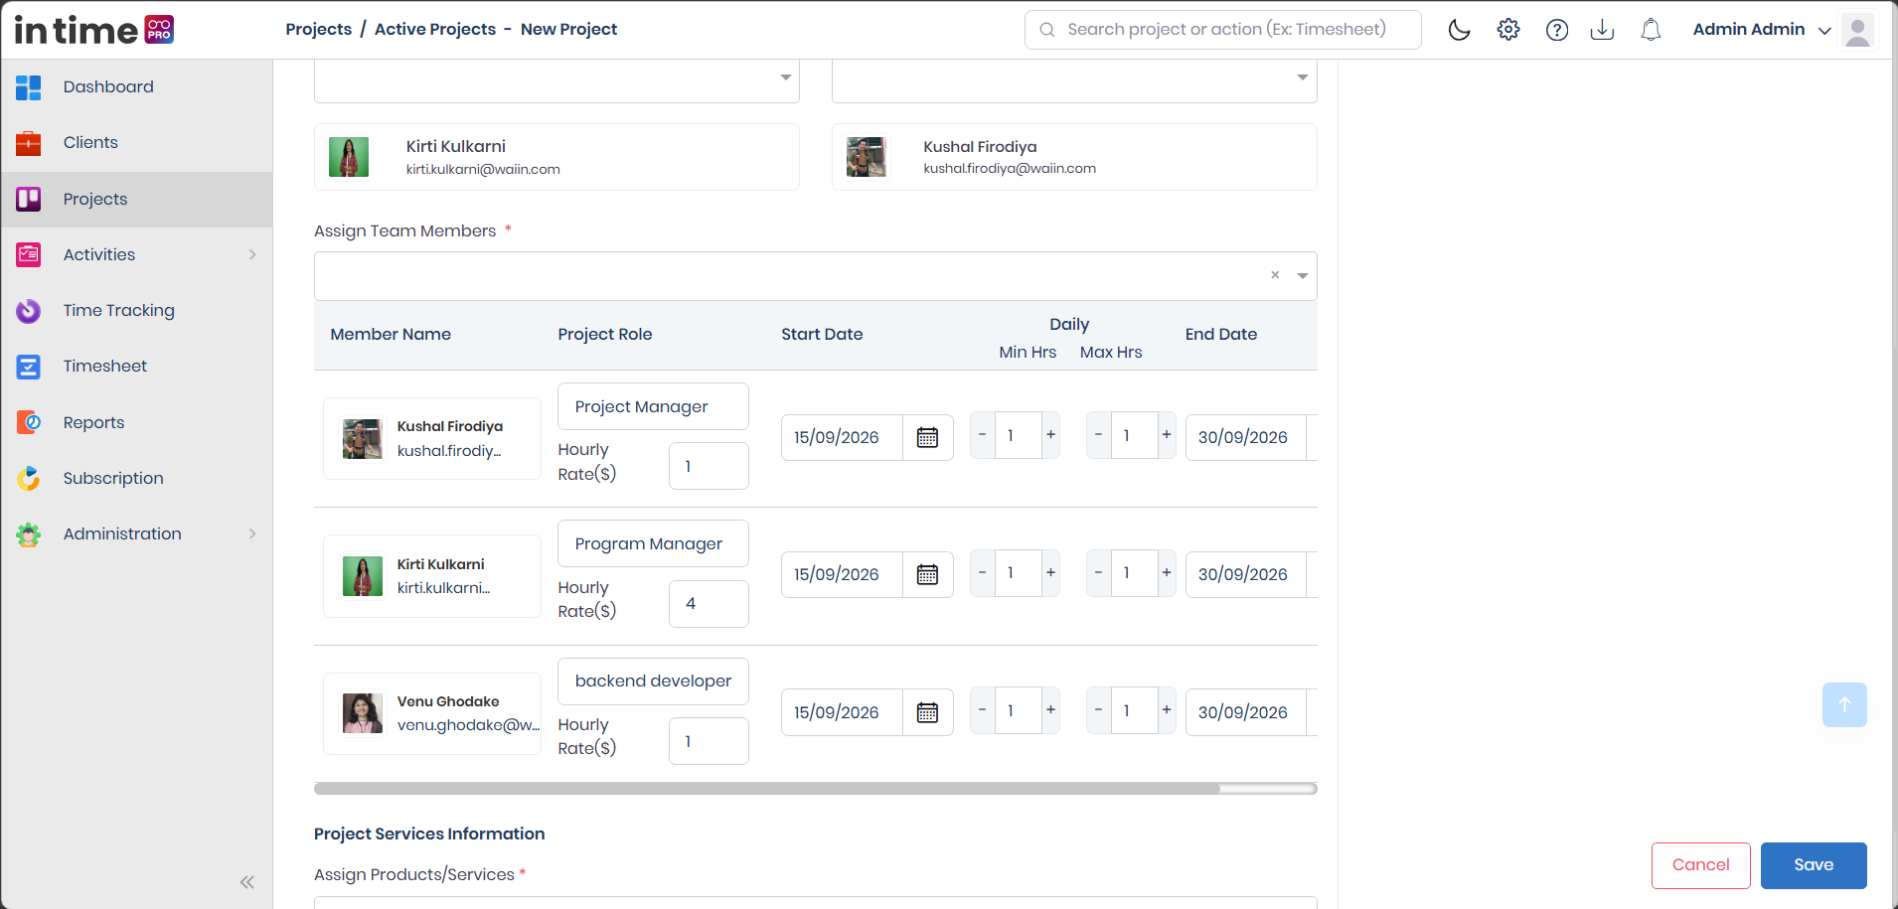1898x909 pixels.
Task: Open Time Tracking in sidebar
Action: pyautogui.click(x=137, y=311)
